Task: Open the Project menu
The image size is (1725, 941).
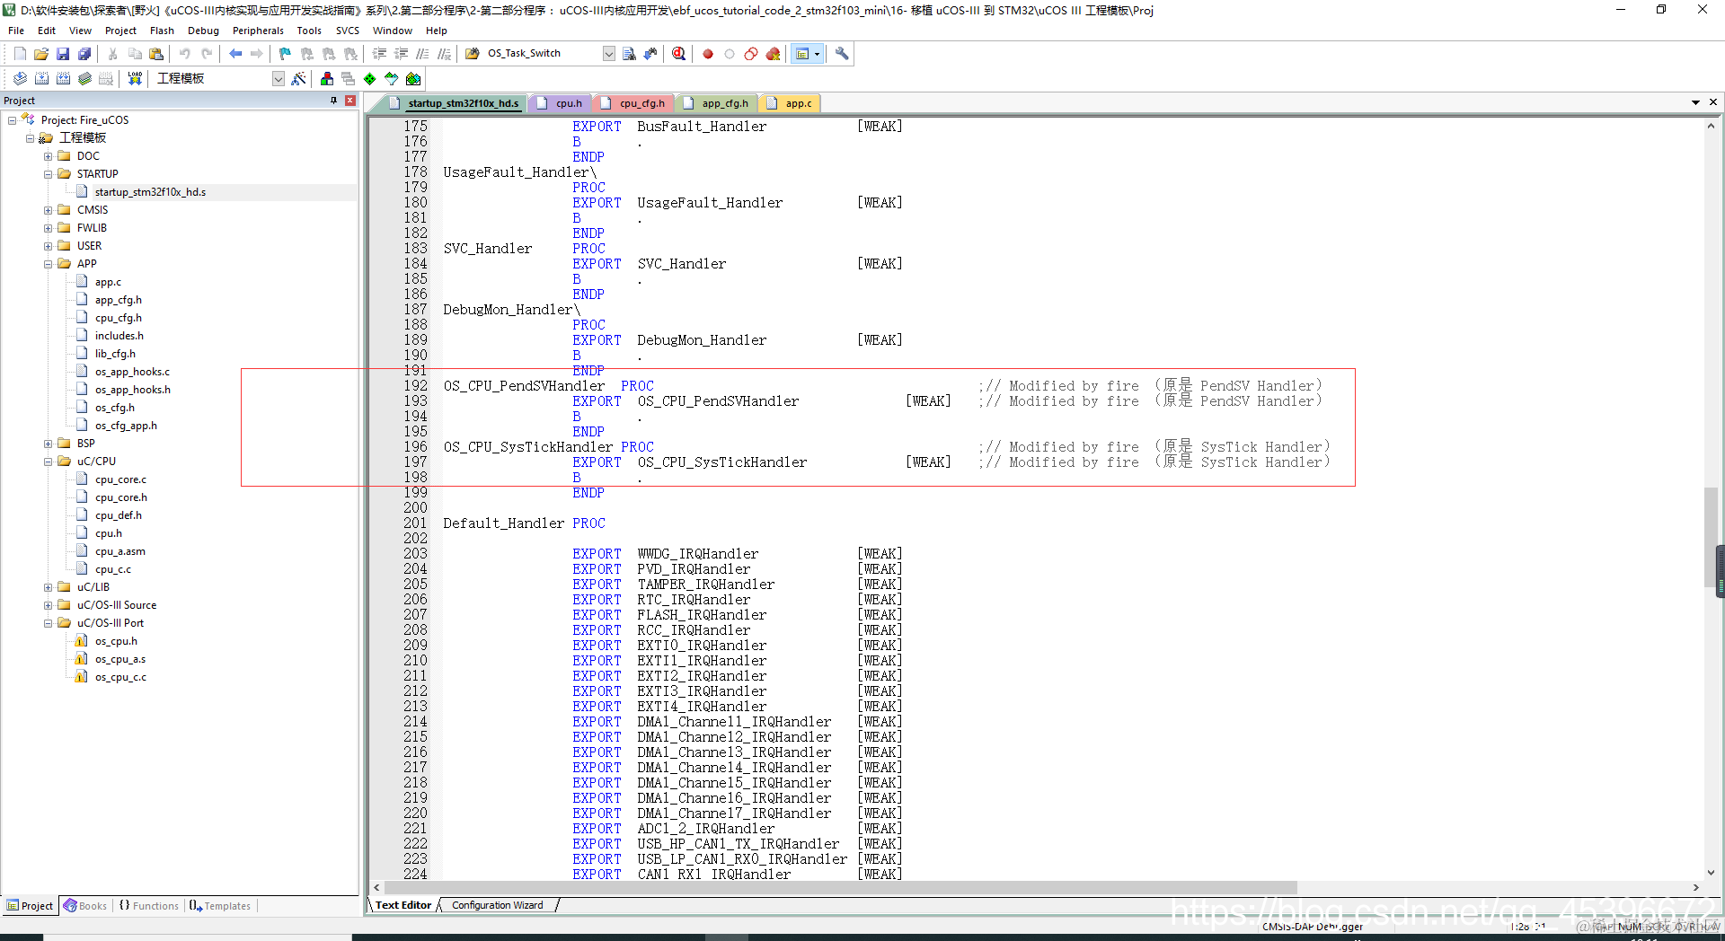Action: pos(120,31)
